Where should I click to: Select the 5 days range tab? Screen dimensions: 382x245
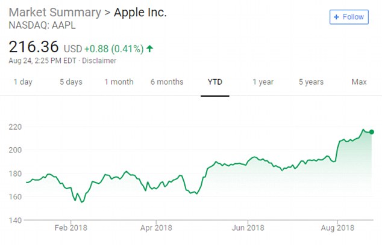[x=71, y=82]
